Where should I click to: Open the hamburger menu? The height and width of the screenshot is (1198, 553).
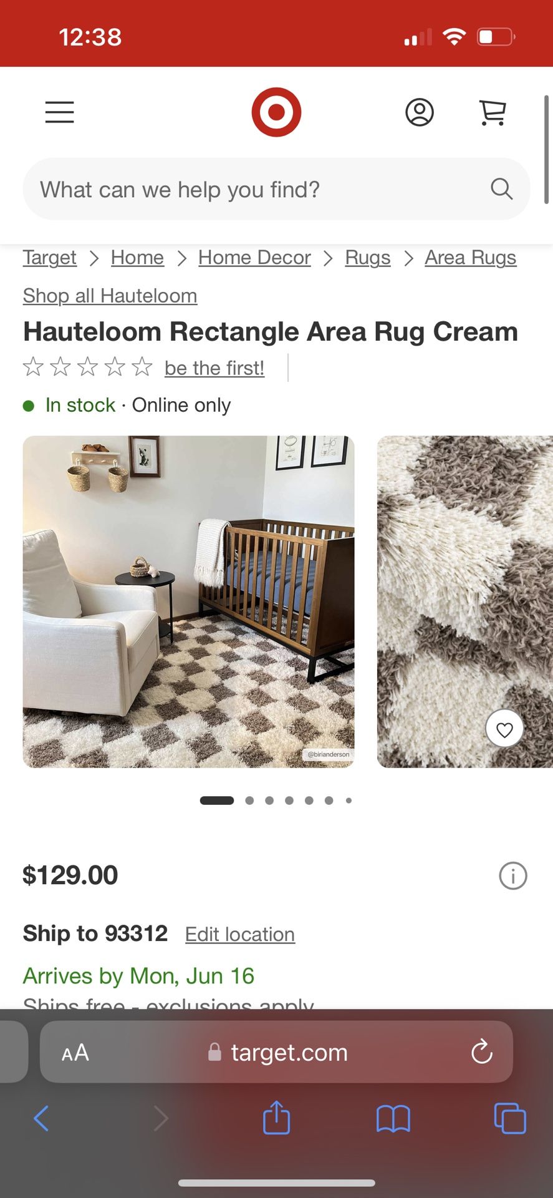(60, 112)
